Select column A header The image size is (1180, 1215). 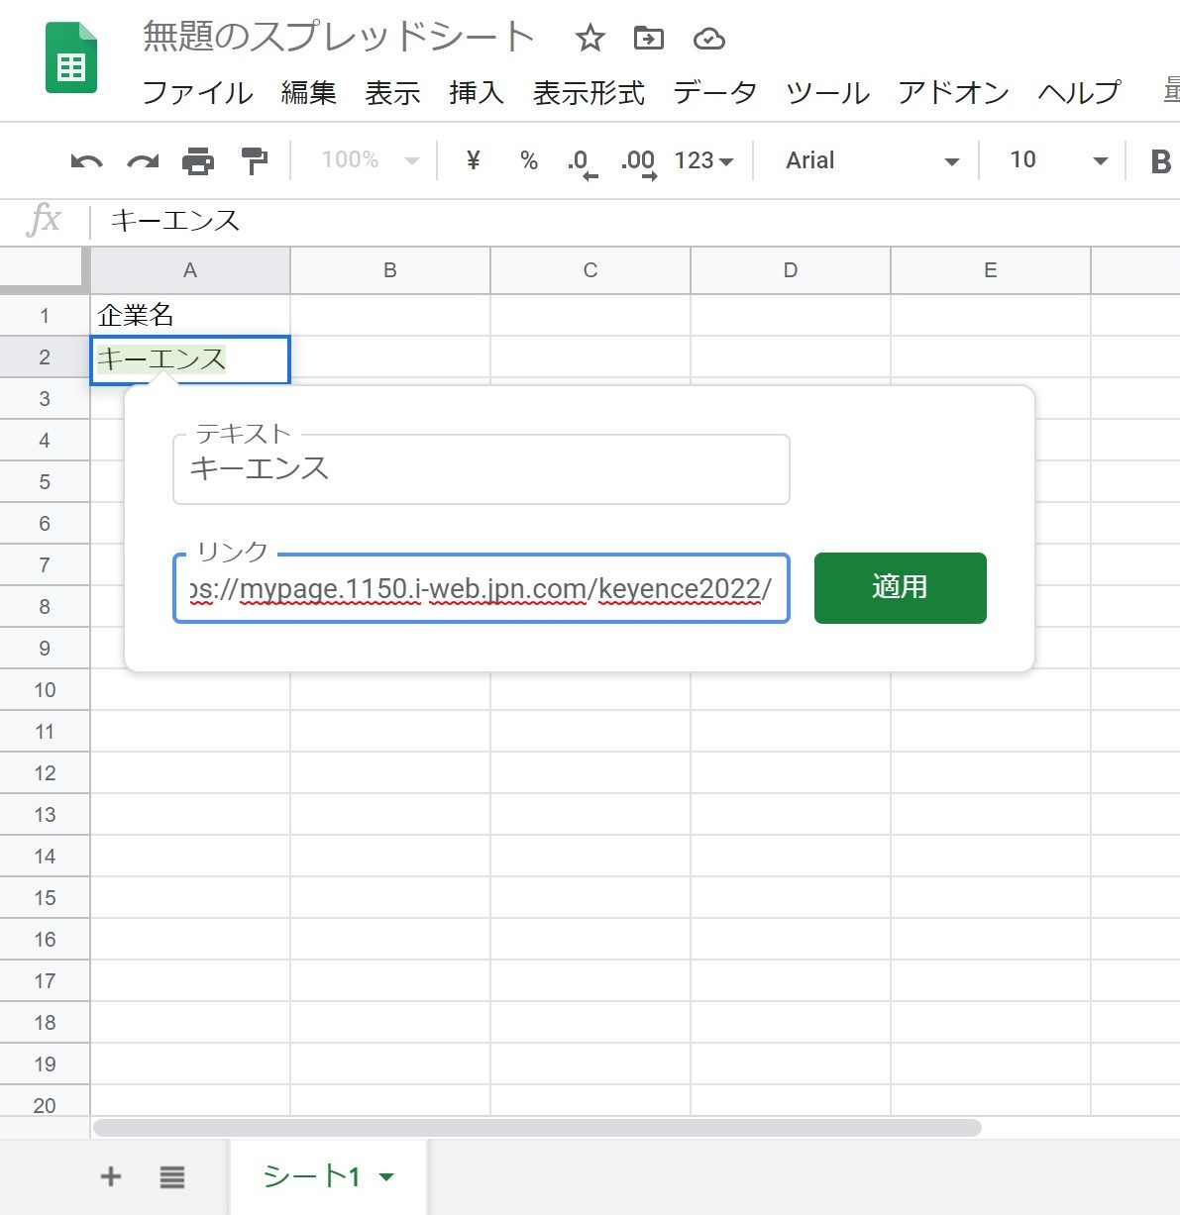click(190, 270)
